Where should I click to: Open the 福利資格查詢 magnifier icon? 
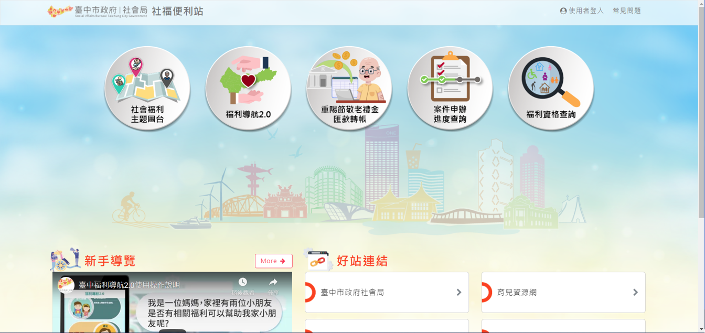click(551, 88)
